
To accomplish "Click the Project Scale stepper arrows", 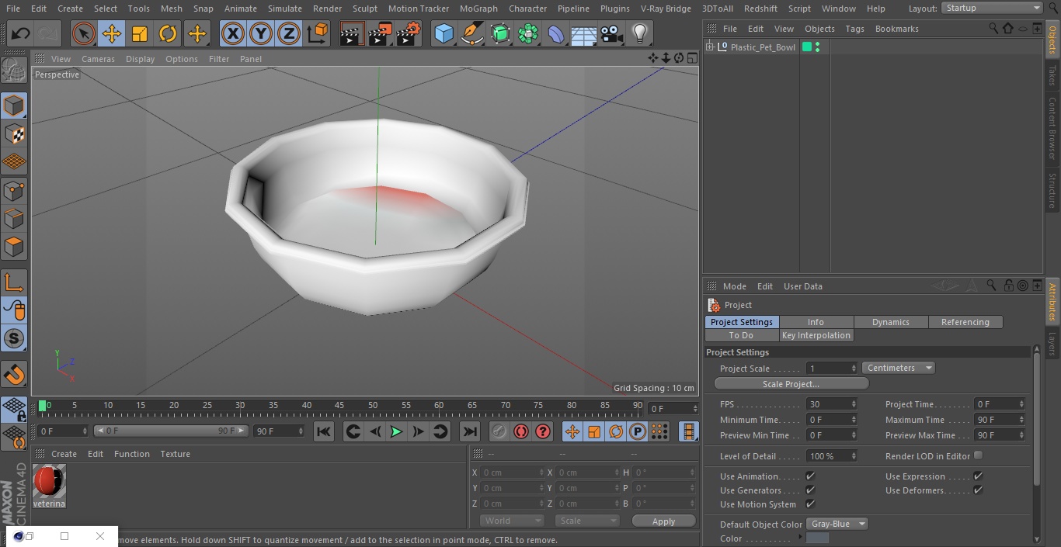I will pyautogui.click(x=854, y=368).
